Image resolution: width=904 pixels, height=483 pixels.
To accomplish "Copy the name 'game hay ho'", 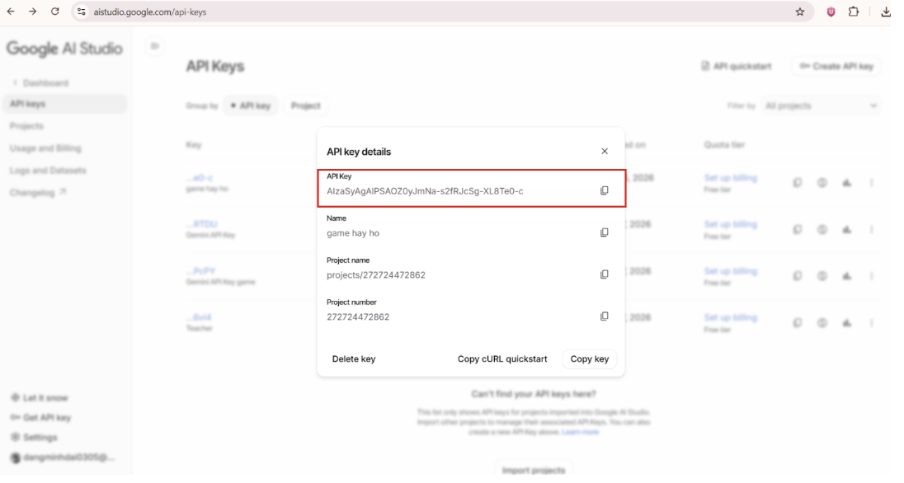I will pos(604,232).
